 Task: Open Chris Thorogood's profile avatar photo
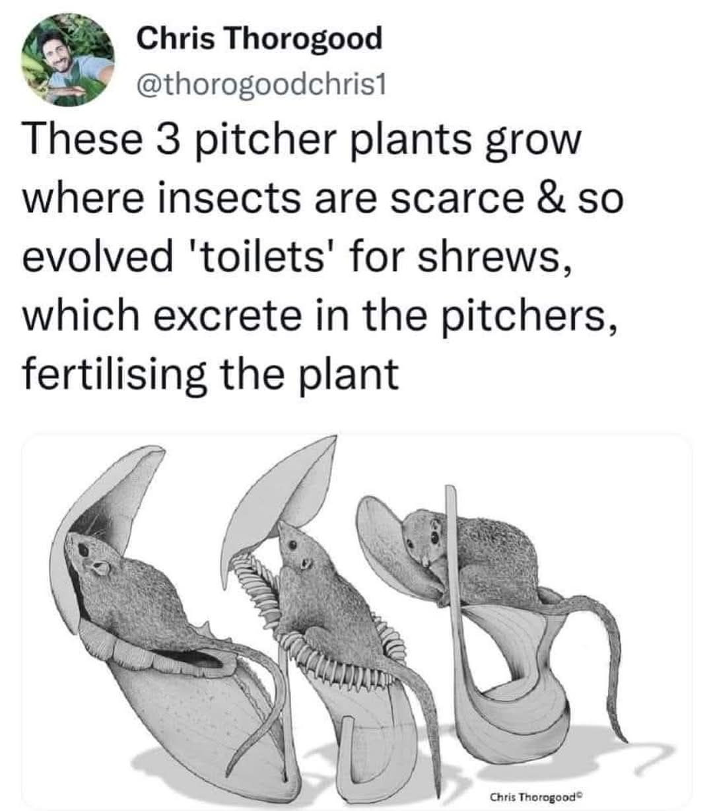point(67,59)
